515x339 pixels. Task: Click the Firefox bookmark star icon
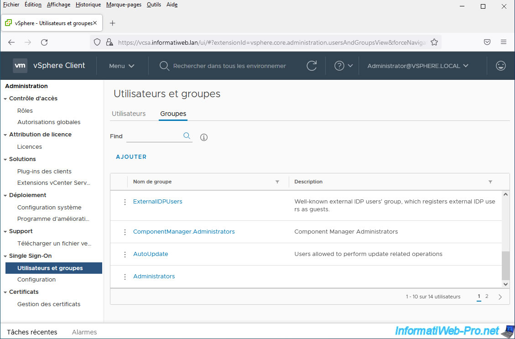point(434,42)
